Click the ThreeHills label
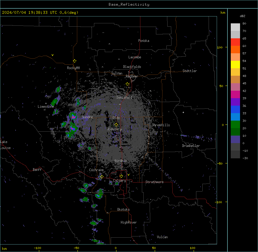The width and height of the screenshot is (258, 252). point(161,125)
